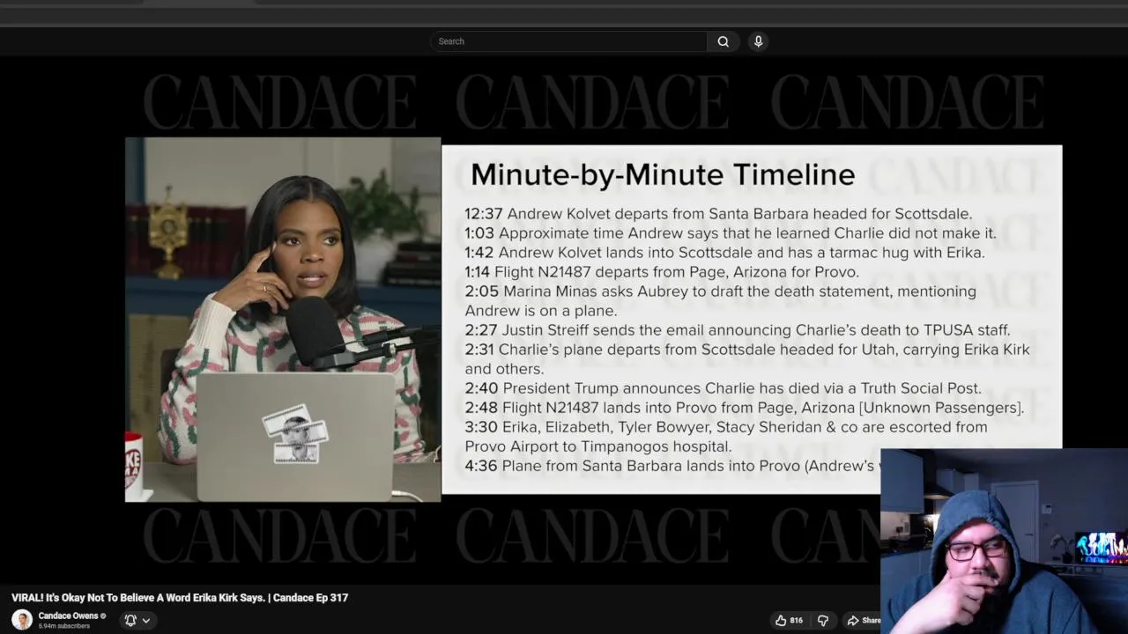This screenshot has height=634, width=1128.
Task: Like the video with thumbs up
Action: pos(781,620)
